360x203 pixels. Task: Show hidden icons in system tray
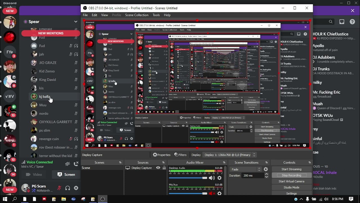coord(302,199)
